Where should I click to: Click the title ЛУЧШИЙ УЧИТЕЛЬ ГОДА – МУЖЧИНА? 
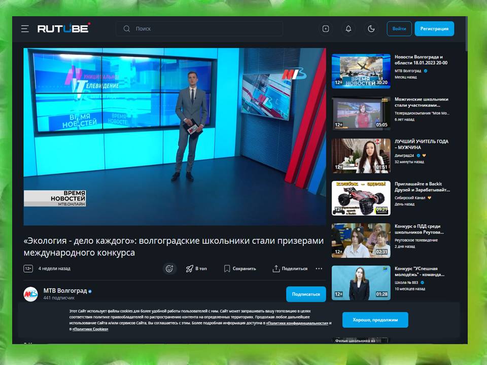click(x=421, y=144)
